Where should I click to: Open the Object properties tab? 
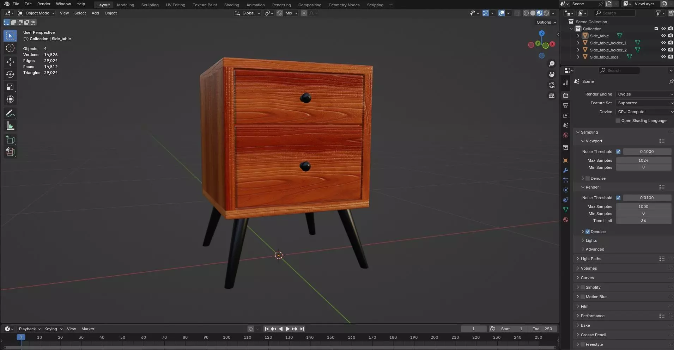click(566, 160)
